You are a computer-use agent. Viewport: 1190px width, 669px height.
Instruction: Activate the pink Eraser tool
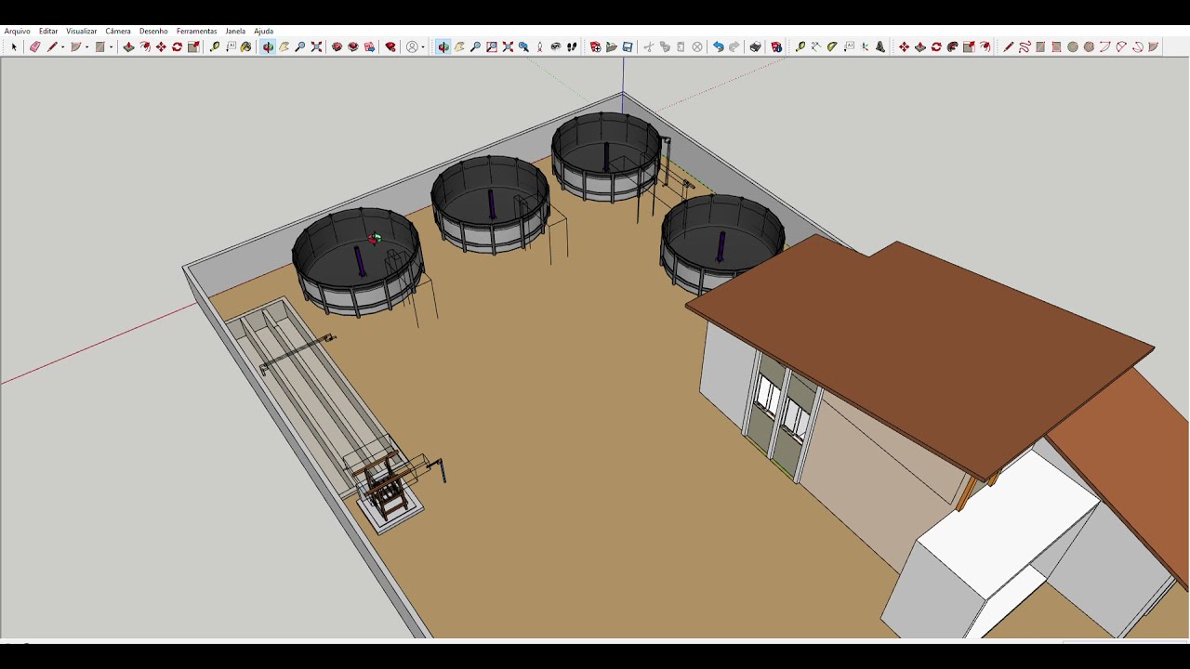click(x=34, y=46)
